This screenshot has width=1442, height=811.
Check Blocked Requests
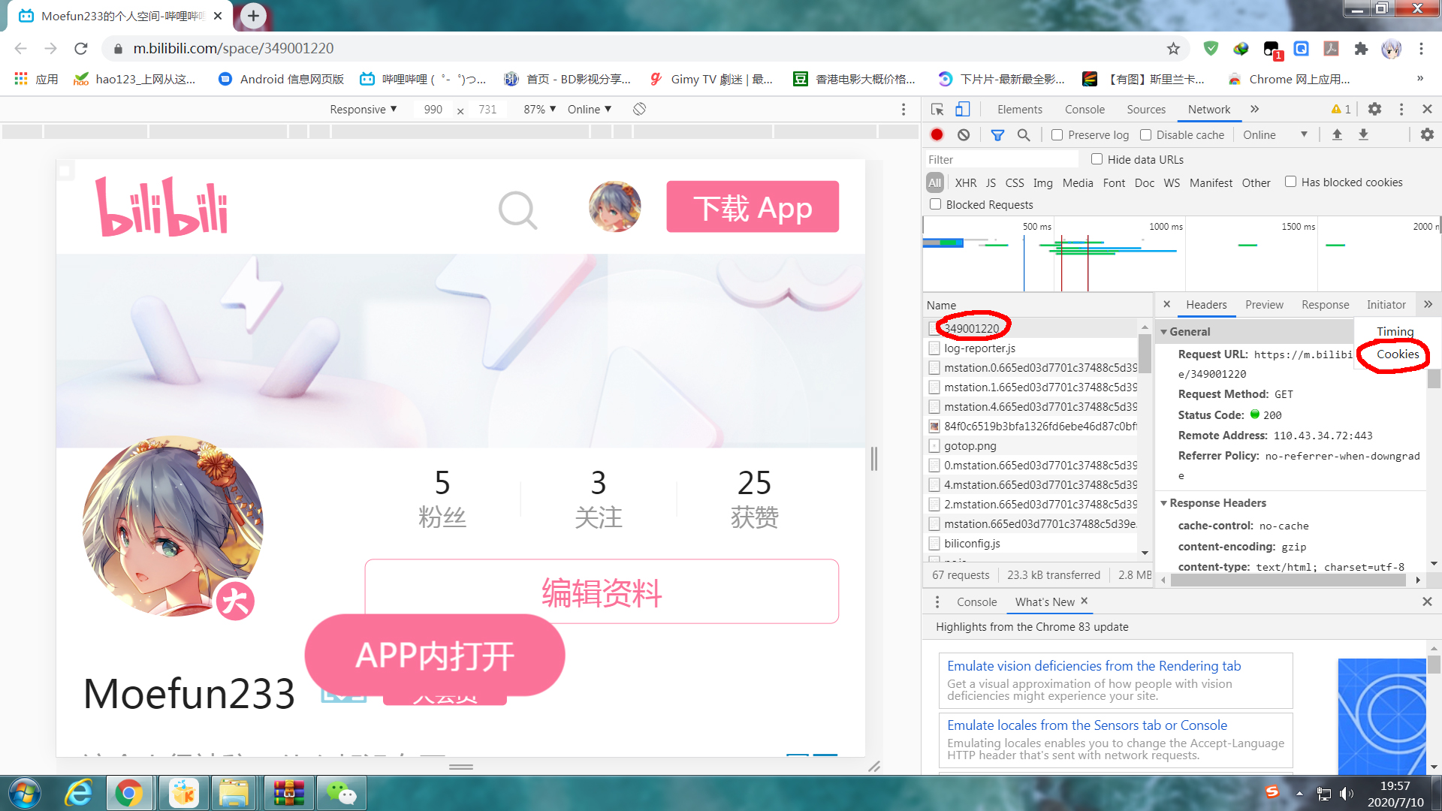tap(935, 204)
